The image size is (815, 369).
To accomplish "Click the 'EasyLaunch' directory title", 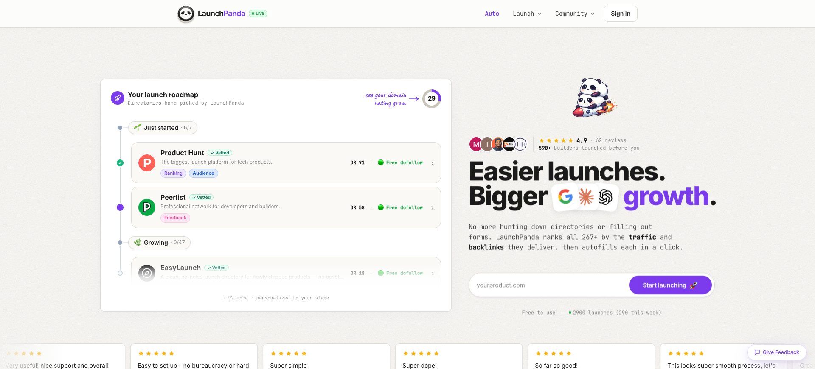I will 180,268.
